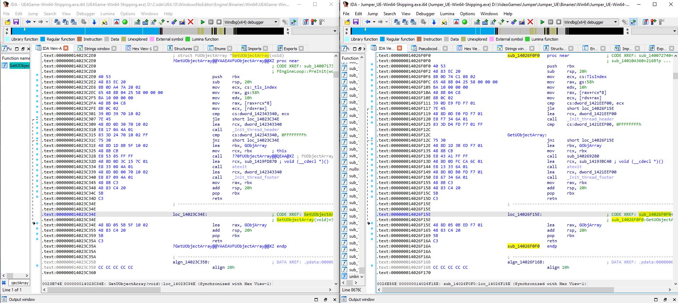The image size is (678, 303).
Task: Open Lumina menu in UE4Game window
Action: 108,14
